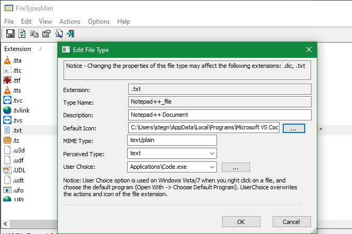Click the MIME Type input field

pyautogui.click(x=172, y=140)
